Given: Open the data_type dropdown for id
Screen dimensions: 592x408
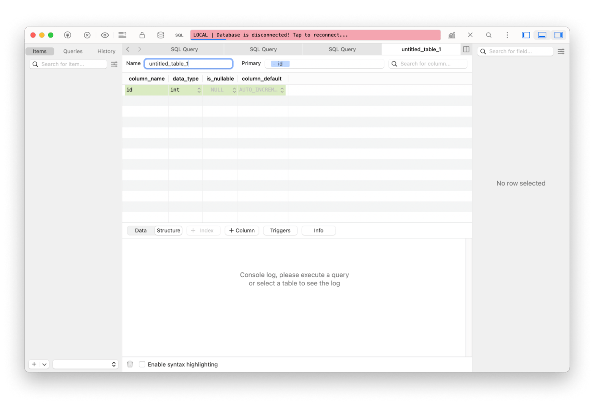Looking at the screenshot, I should (199, 90).
